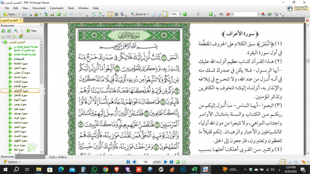Open the Help menu
310x174 pixels.
(x=96, y=8)
